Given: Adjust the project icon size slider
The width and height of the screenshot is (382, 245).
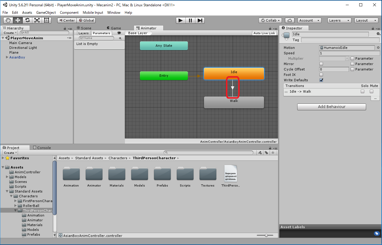Looking at the screenshot, I should tap(266, 236).
